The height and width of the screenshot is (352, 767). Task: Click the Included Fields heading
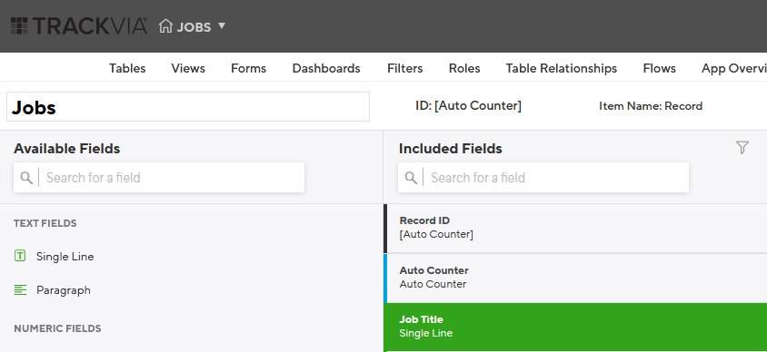pos(451,149)
